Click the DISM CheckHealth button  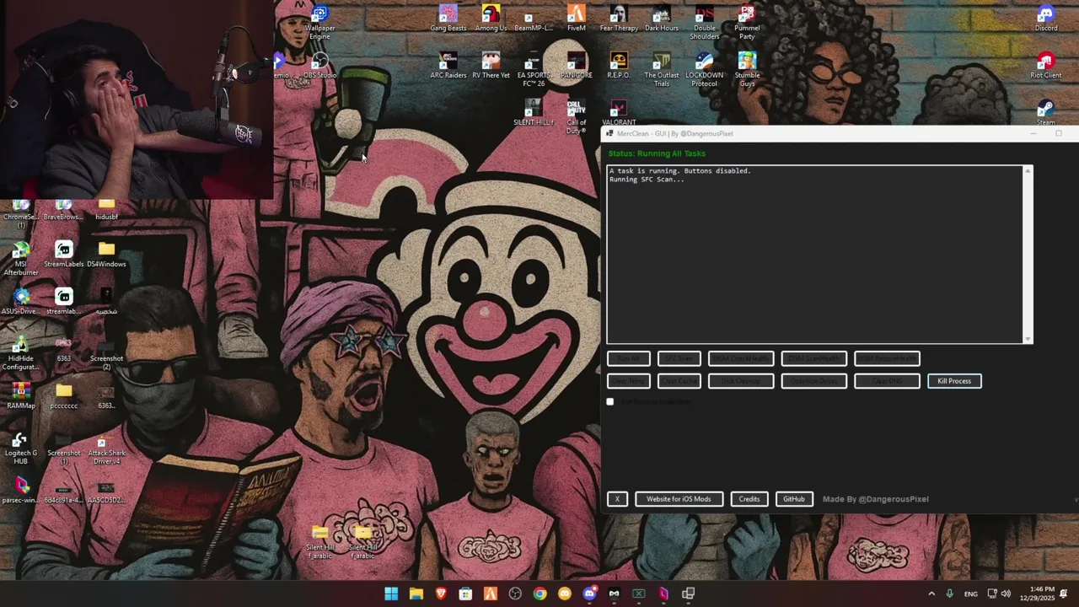741,358
